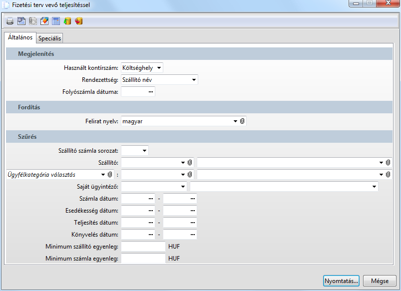The width and height of the screenshot is (401, 291).
Task: Close the Fizetési terv window
Action: point(388,3)
